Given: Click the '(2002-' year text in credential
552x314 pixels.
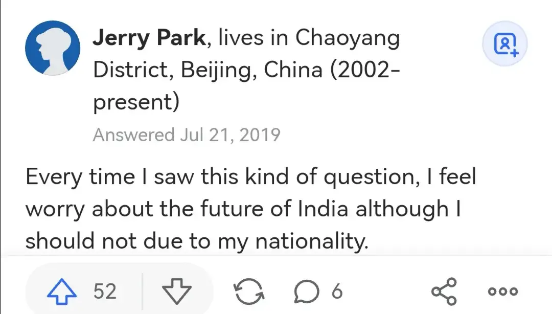Looking at the screenshot, I should (365, 70).
